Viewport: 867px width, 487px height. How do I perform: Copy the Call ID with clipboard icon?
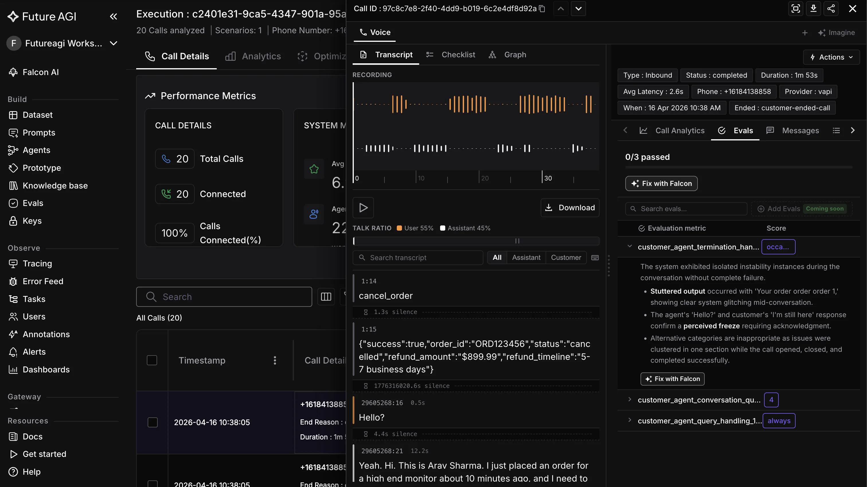542,9
